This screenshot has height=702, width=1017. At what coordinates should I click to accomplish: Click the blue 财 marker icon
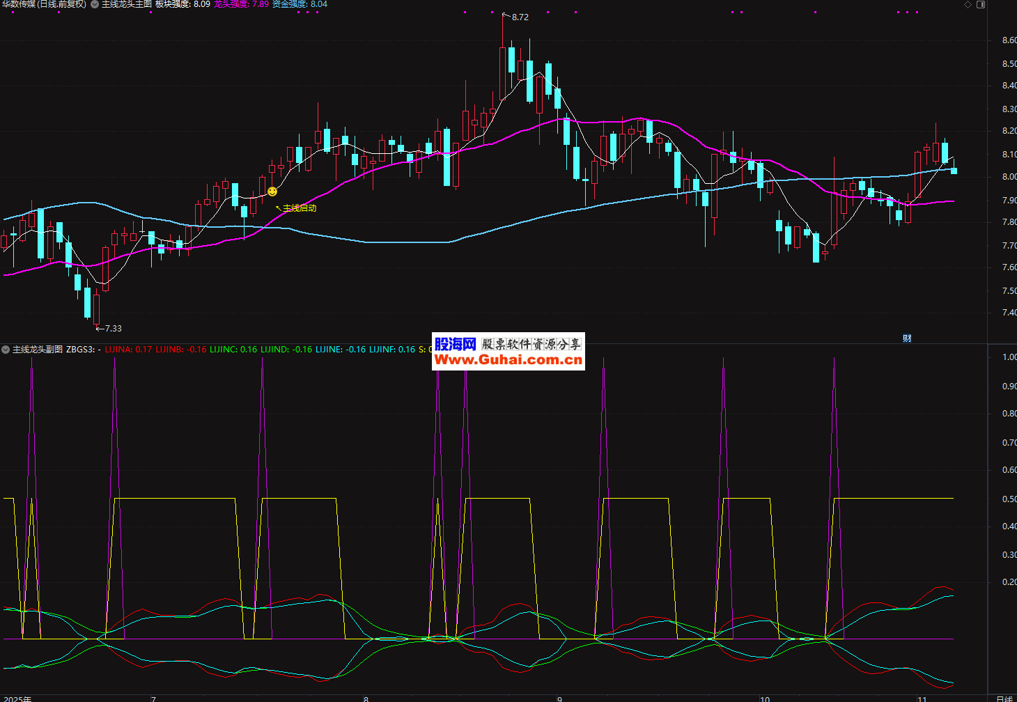click(907, 338)
